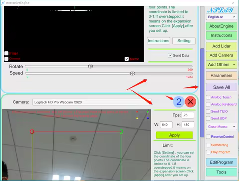This screenshot has height=181, width=239.
Task: Expand the Add Others dropdown
Action: tap(222, 64)
